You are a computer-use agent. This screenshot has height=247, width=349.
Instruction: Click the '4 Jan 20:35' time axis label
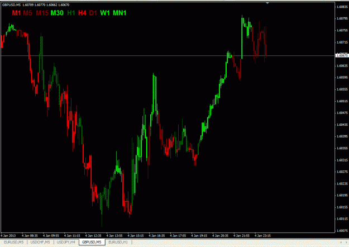pyautogui.click(x=220, y=236)
